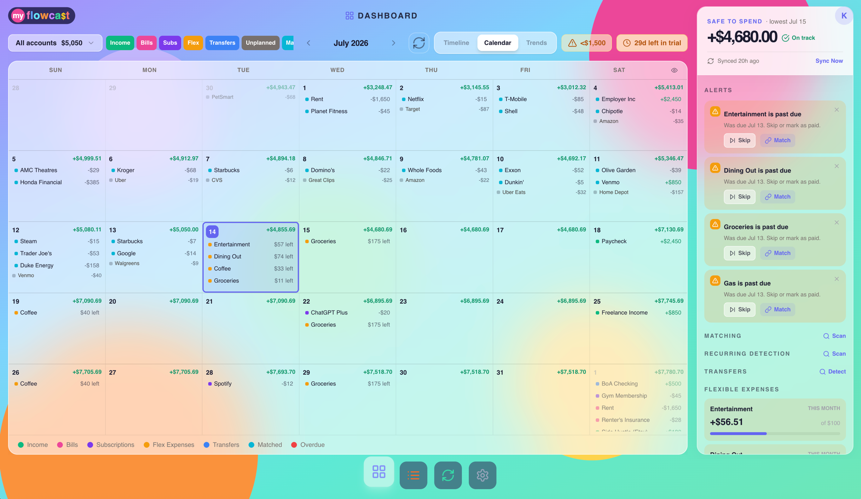This screenshot has width=861, height=499.
Task: Click the Entertainment budget progress bar
Action: pyautogui.click(x=775, y=434)
